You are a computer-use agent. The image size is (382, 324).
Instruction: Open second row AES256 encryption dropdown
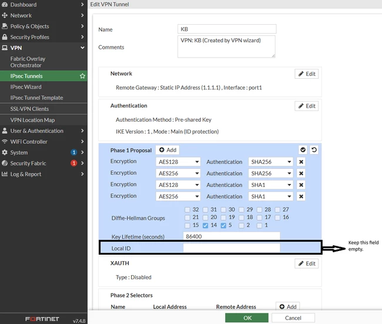pos(178,173)
